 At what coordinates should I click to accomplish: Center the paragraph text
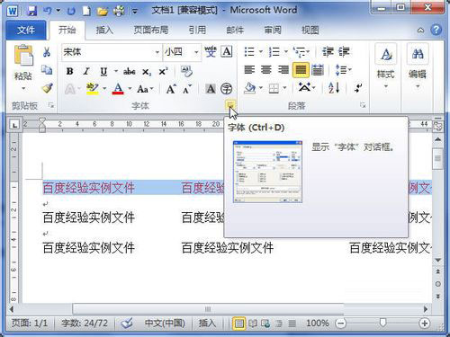coord(266,70)
